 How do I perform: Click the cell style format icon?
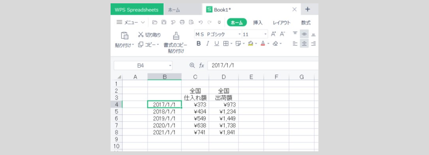238,44
